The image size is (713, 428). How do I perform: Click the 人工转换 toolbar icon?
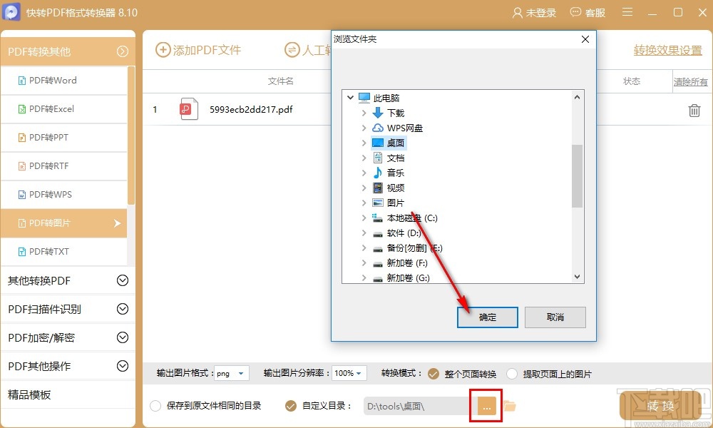pyautogui.click(x=292, y=50)
